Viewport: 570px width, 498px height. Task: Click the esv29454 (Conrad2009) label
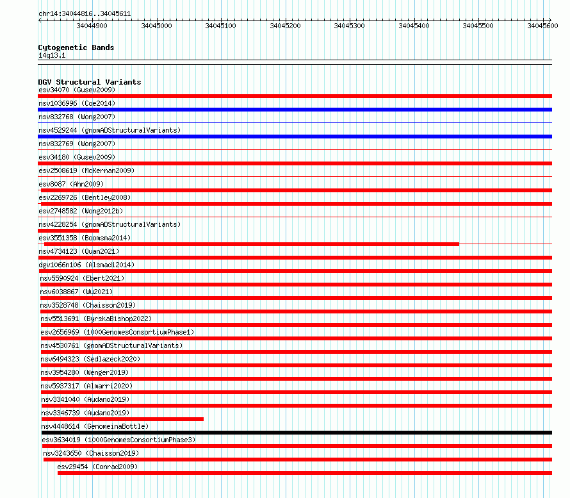pos(97,467)
